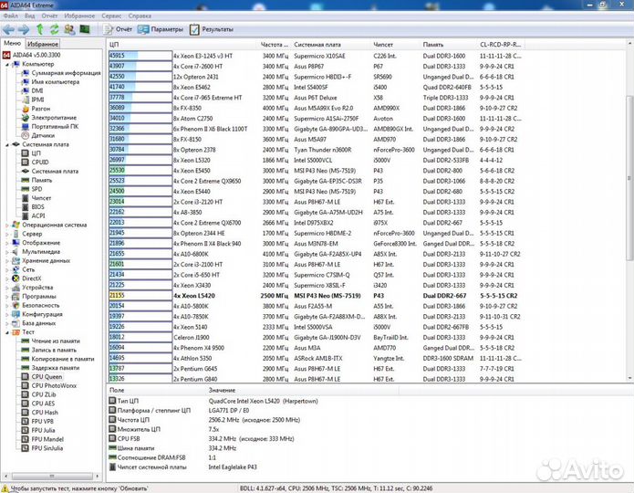634x493 pixels.
Task: Click the Refresh toolbar icon
Action: pos(54,29)
